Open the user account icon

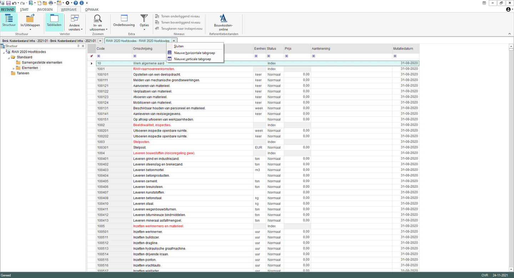click(509, 10)
